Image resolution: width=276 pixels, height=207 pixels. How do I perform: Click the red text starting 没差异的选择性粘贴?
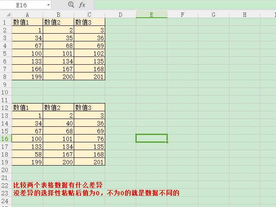click(96, 193)
